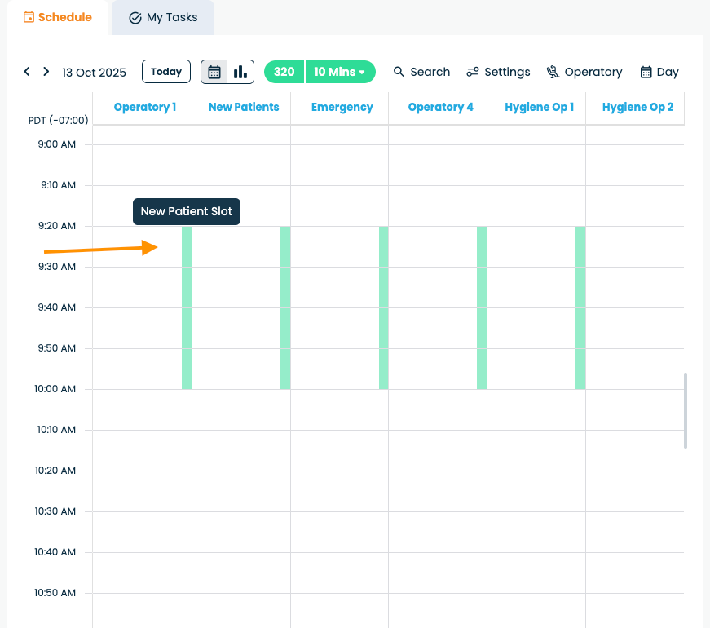The height and width of the screenshot is (628, 710).
Task: Select the Schedule tab
Action: click(57, 17)
